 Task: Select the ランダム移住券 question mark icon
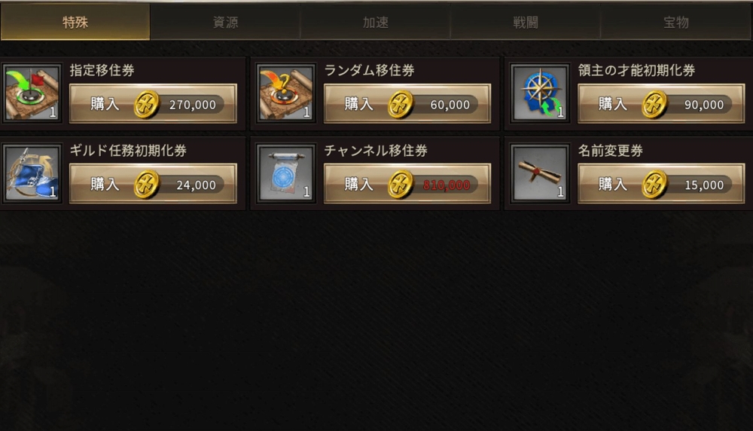(x=285, y=93)
